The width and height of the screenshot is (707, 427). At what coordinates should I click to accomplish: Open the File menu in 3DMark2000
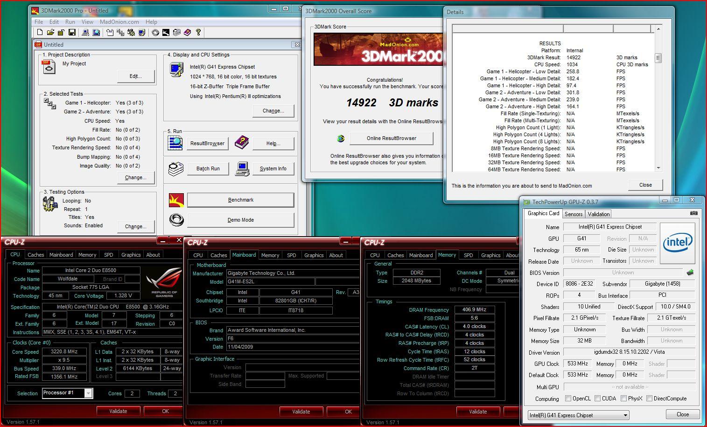coord(39,21)
